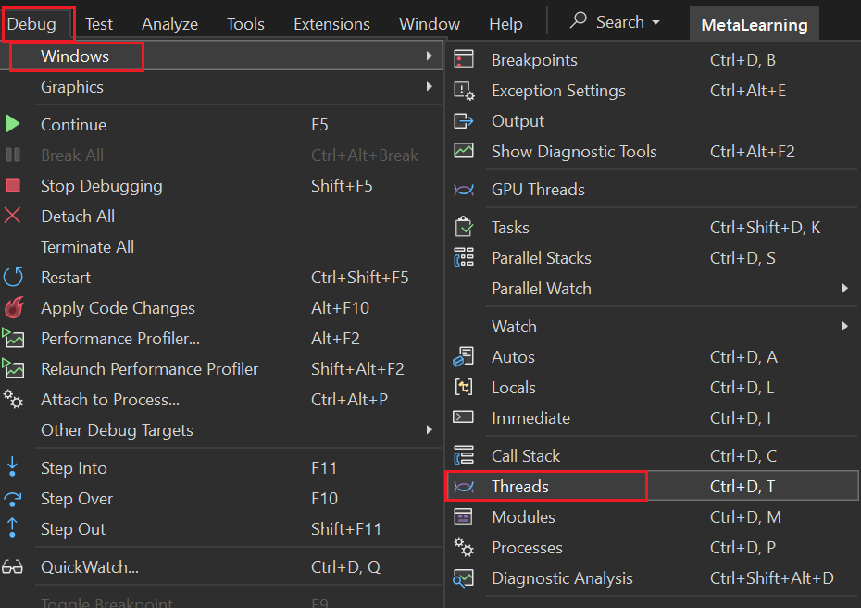This screenshot has height=608, width=861.
Task: Choose Attach to Process menu entry
Action: (x=110, y=400)
